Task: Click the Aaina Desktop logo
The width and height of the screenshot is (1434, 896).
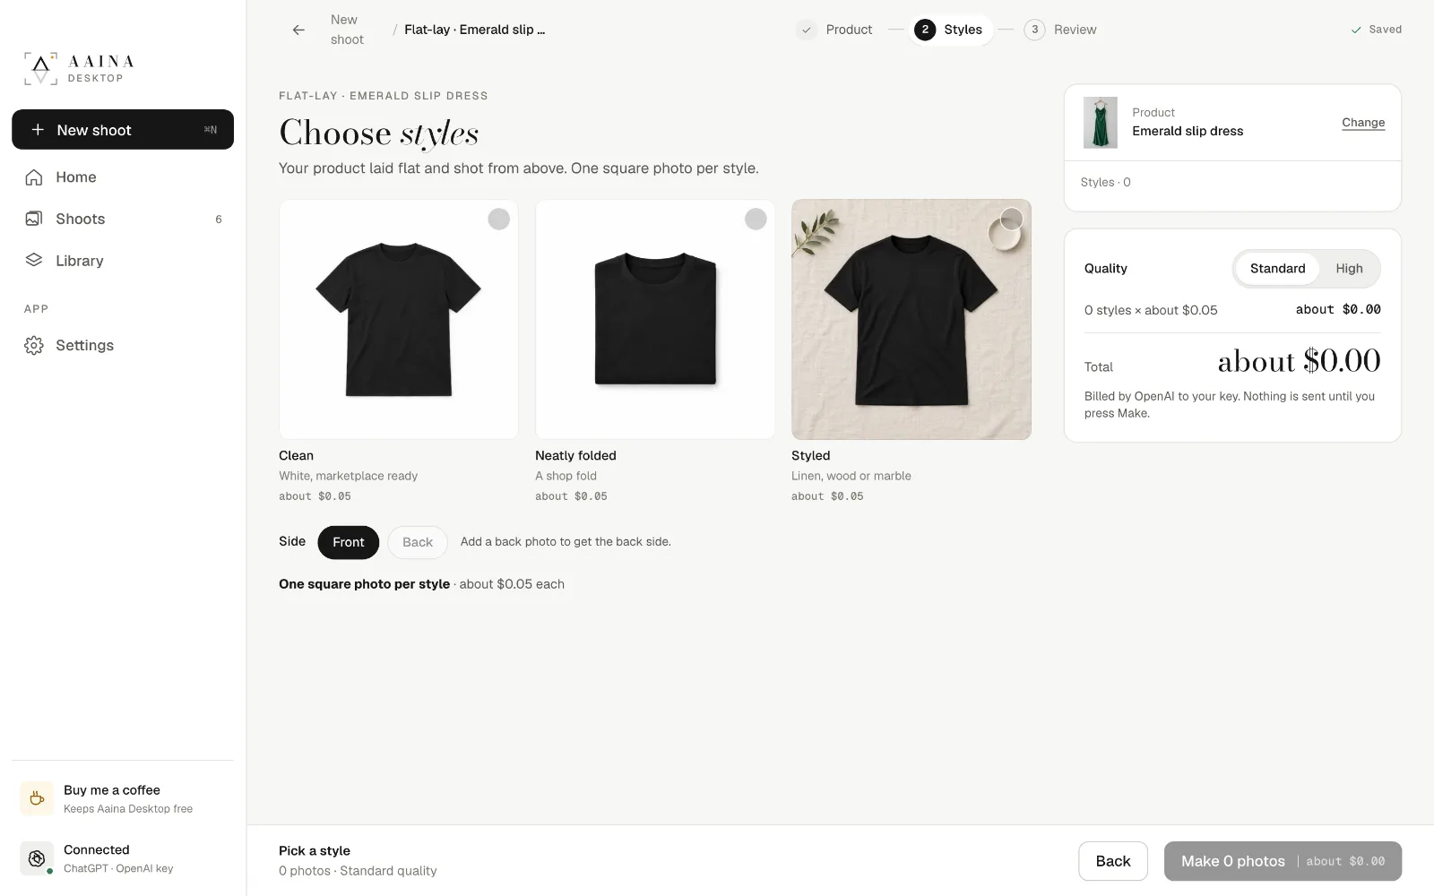Action: (79, 68)
